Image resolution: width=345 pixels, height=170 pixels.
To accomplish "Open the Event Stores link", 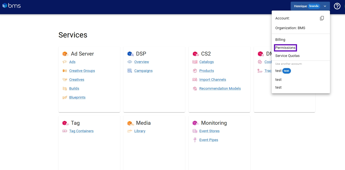I will (x=209, y=131).
